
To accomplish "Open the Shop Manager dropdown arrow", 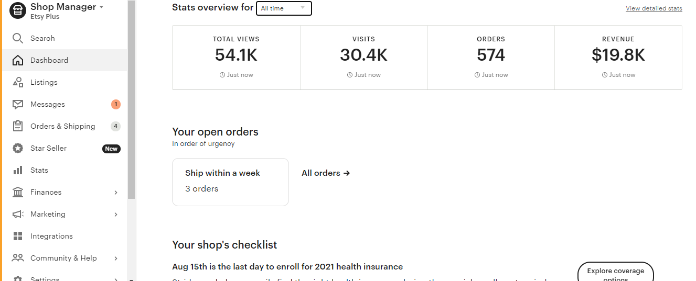I will coord(101,7).
